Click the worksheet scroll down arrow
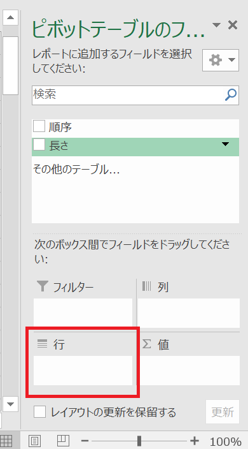Image resolution: width=248 pixels, height=449 pixels. point(11,404)
